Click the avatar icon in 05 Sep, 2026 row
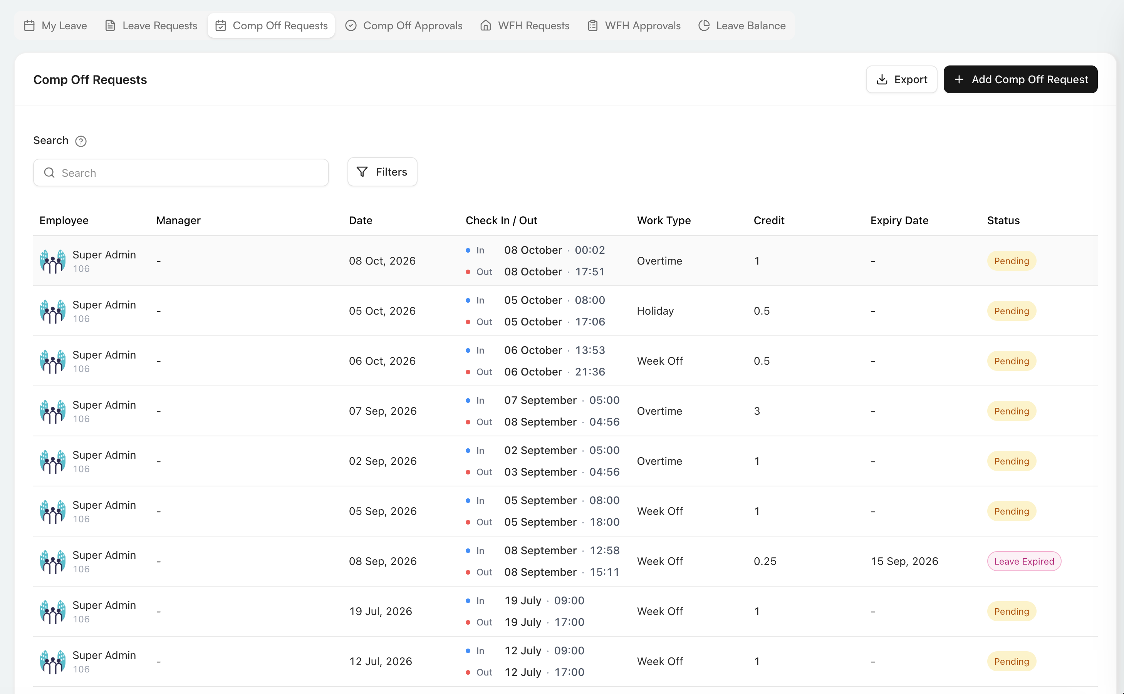The height and width of the screenshot is (694, 1124). click(53, 511)
